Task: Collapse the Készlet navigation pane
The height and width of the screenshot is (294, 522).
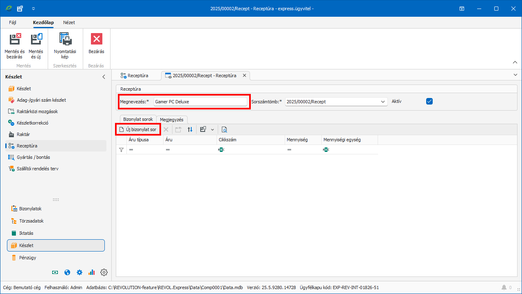Action: click(104, 77)
